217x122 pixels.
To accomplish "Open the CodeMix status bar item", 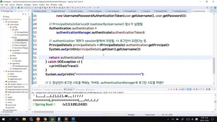I will 5,115.
